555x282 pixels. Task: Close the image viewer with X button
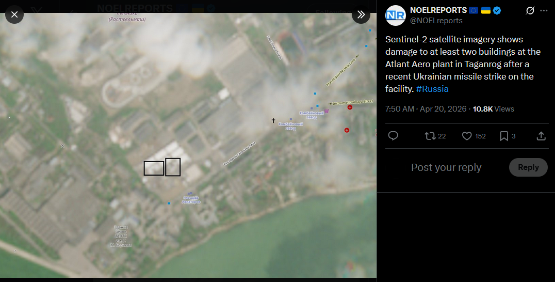point(14,14)
